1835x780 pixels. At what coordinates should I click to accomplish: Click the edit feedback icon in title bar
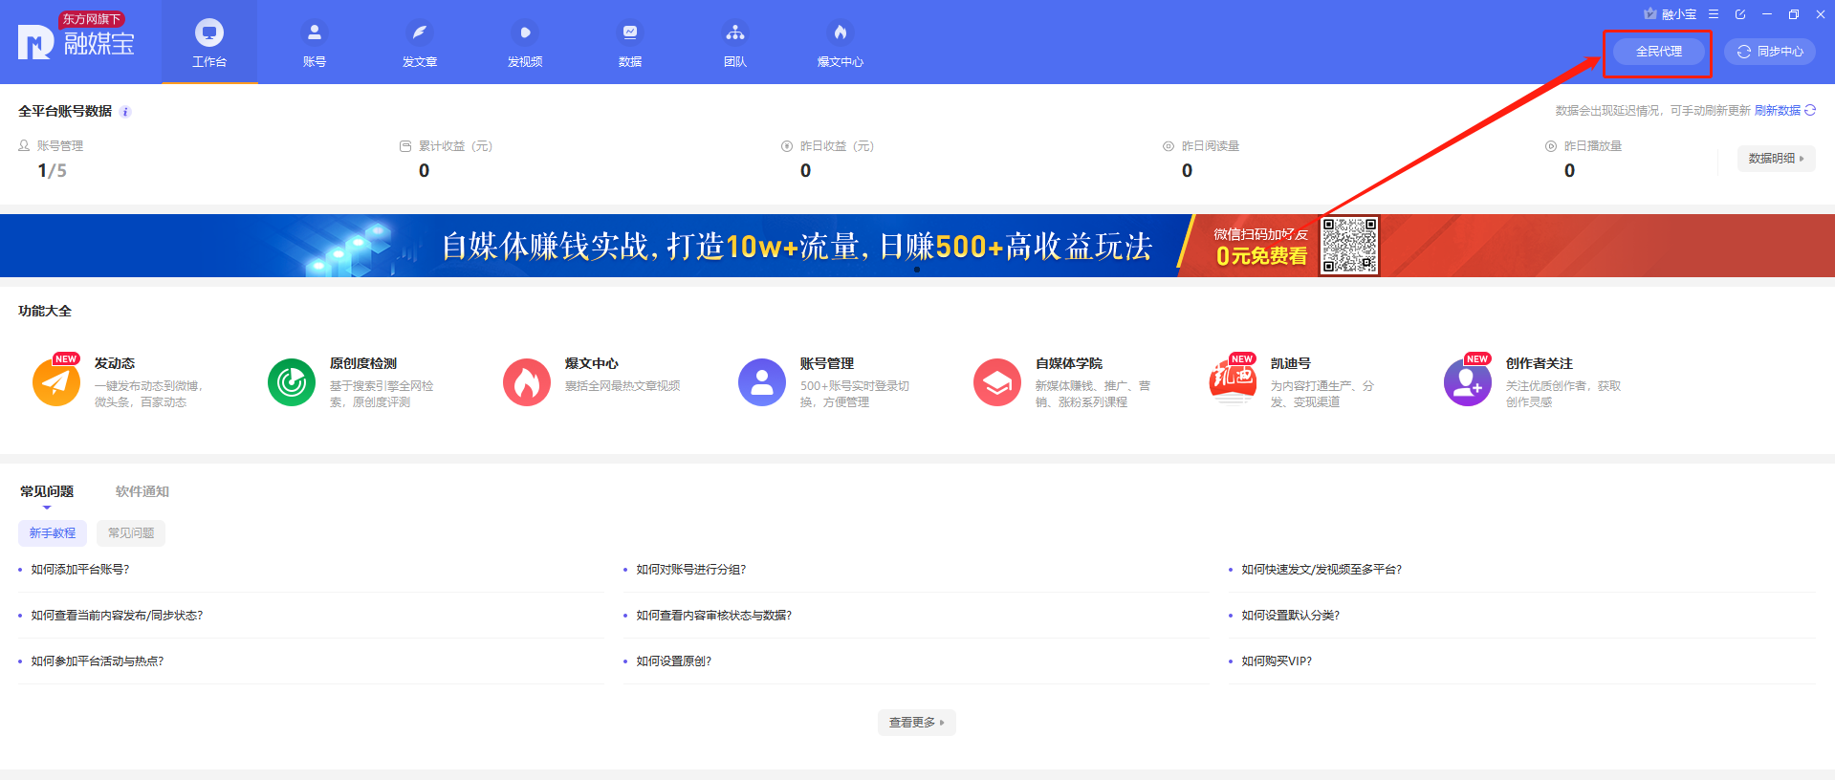[x=1740, y=14]
